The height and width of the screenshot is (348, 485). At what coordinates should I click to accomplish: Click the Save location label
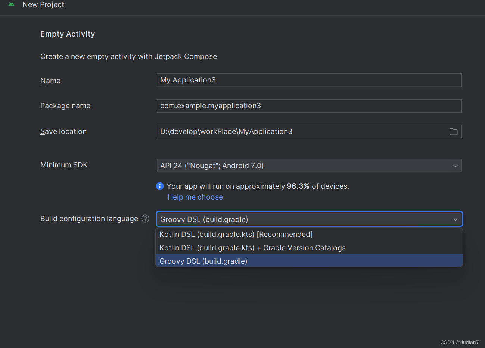click(63, 131)
